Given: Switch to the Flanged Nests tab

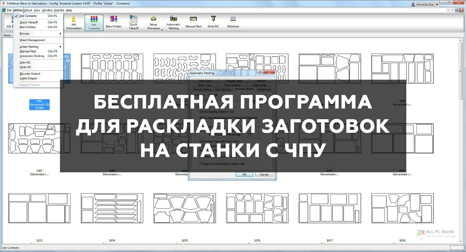Looking at the screenshot, I should click(234, 81).
